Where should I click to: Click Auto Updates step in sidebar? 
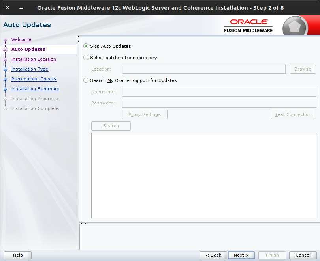click(28, 49)
